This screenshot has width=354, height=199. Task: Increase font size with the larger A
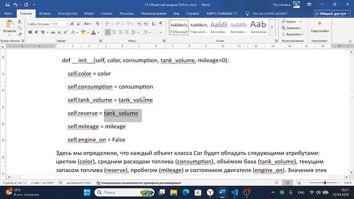tap(72, 24)
